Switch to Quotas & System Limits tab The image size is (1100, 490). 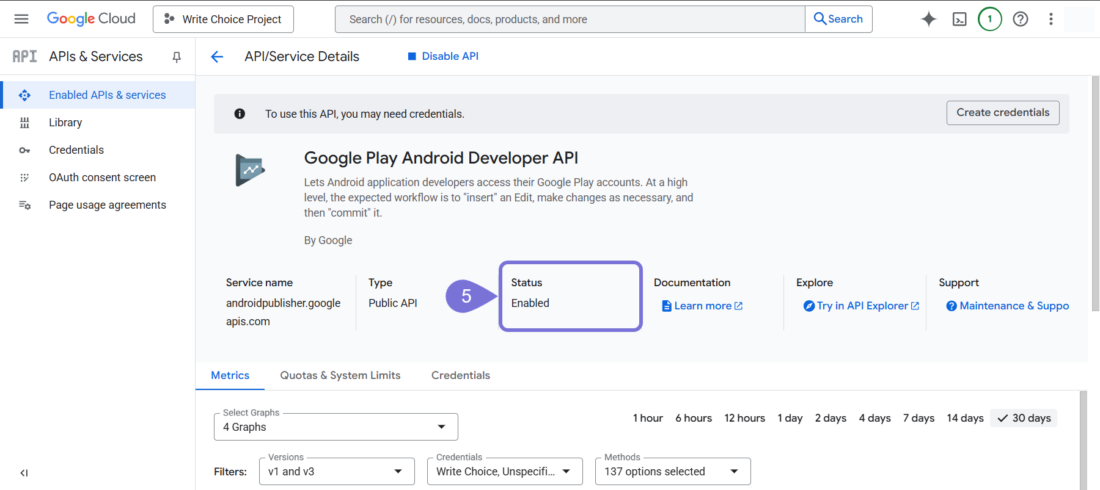point(340,375)
